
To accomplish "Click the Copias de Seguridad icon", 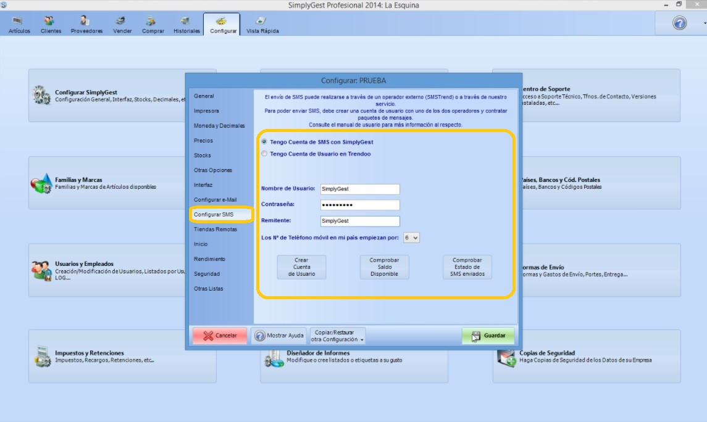I will point(506,358).
